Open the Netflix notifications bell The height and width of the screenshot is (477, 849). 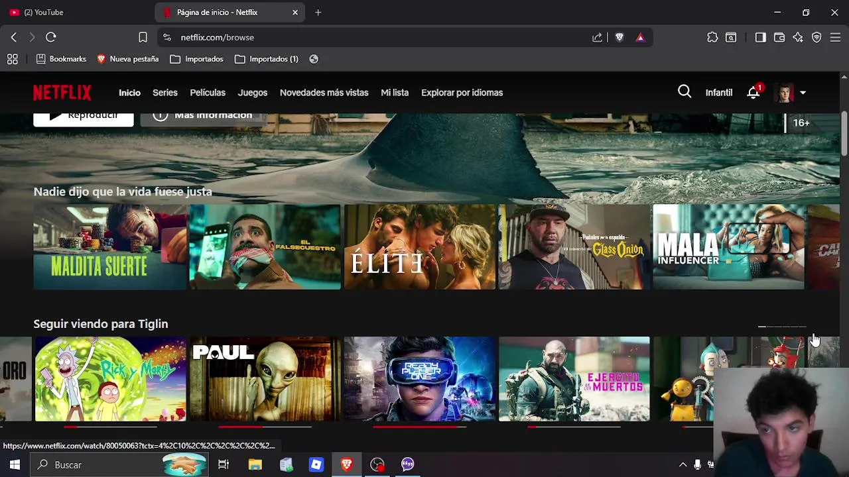[753, 93]
